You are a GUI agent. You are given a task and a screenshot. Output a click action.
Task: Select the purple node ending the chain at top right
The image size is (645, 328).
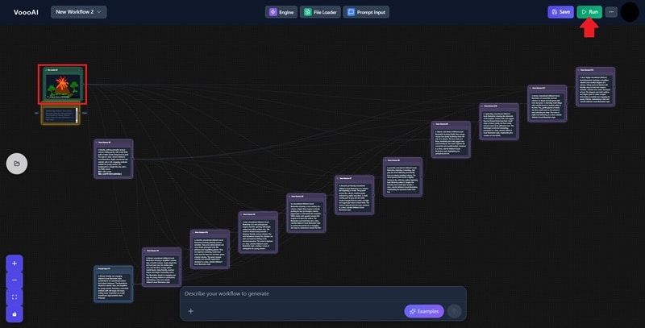595,87
